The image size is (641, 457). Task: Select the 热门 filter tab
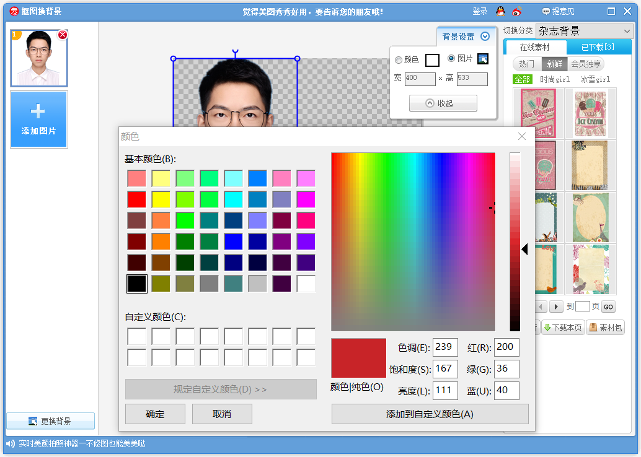coord(526,64)
